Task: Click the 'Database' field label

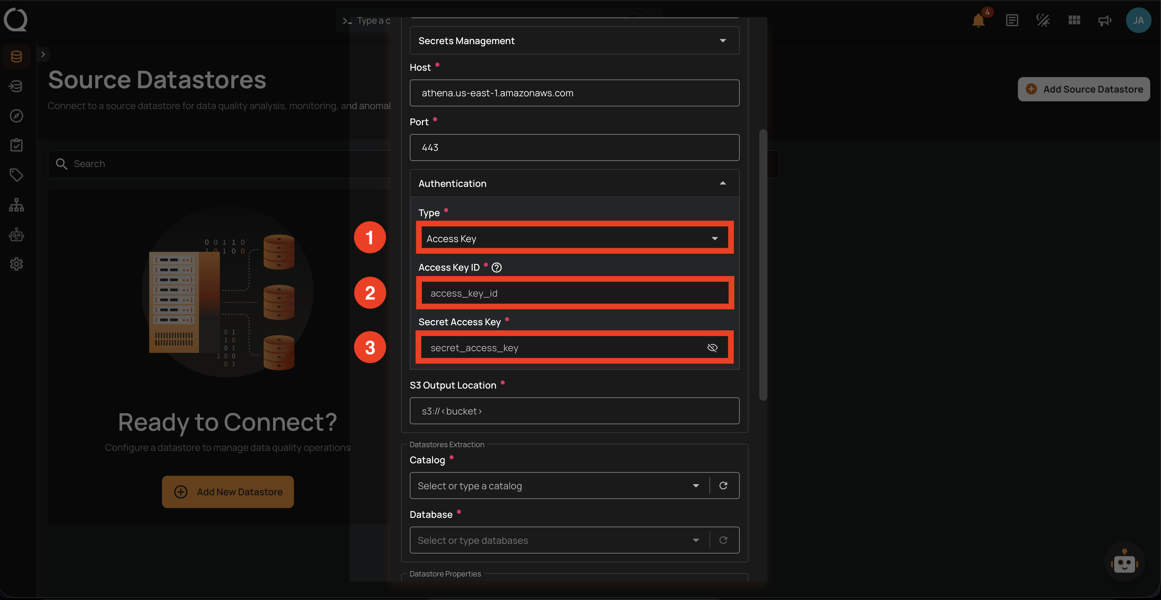Action: click(x=431, y=515)
